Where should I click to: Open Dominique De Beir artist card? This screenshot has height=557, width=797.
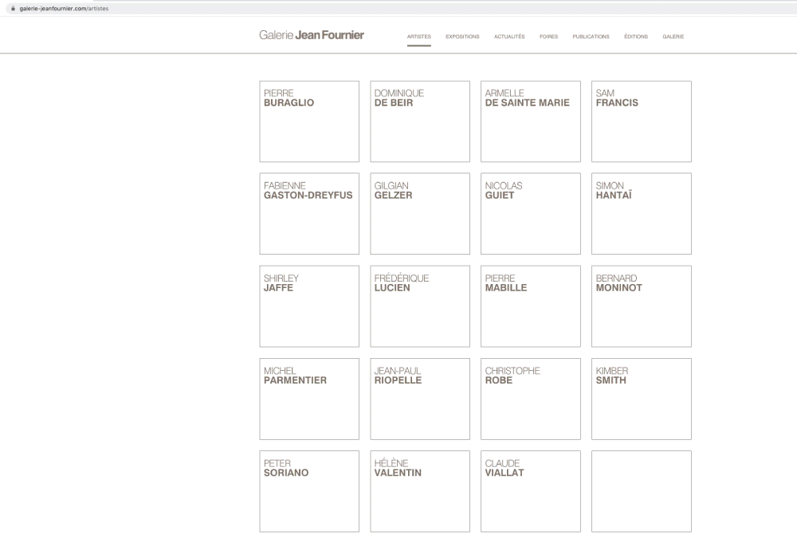coord(420,121)
